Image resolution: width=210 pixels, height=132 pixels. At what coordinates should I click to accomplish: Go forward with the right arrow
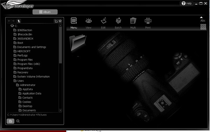point(13,21)
